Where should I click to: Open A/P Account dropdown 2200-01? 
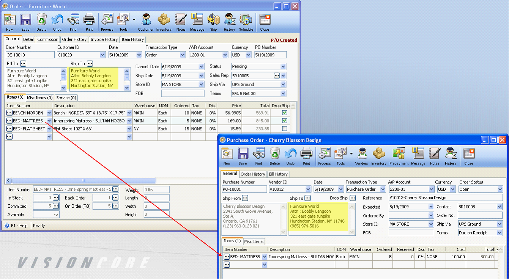431,189
